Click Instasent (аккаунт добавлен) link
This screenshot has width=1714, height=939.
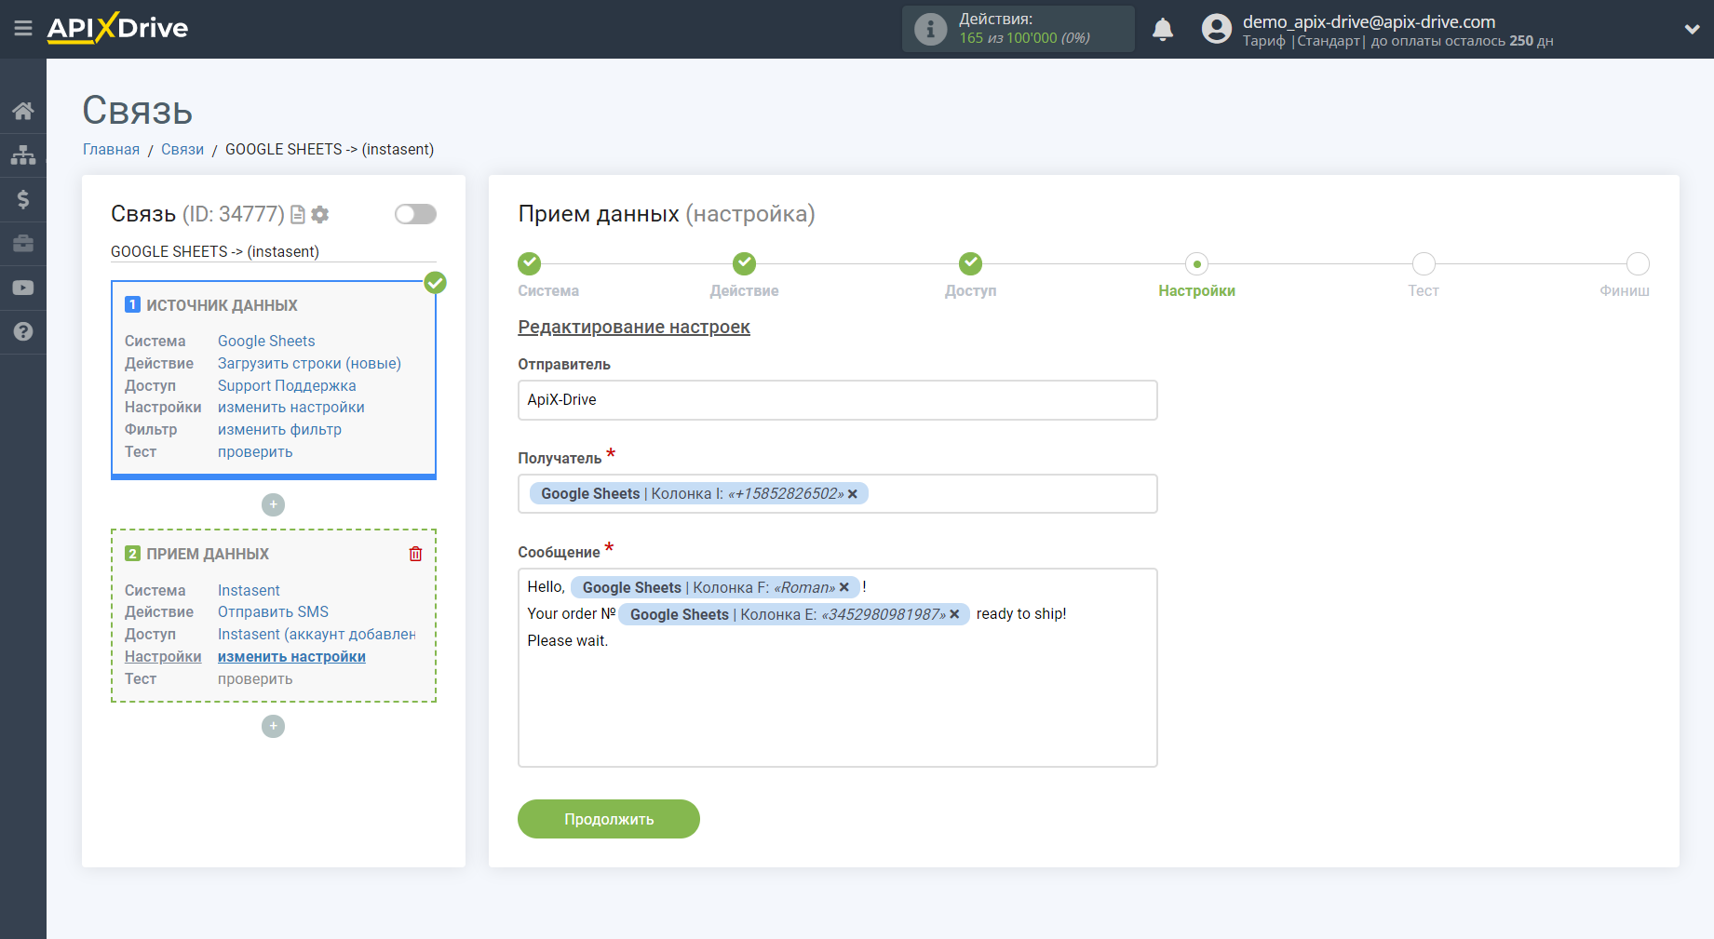coord(317,634)
